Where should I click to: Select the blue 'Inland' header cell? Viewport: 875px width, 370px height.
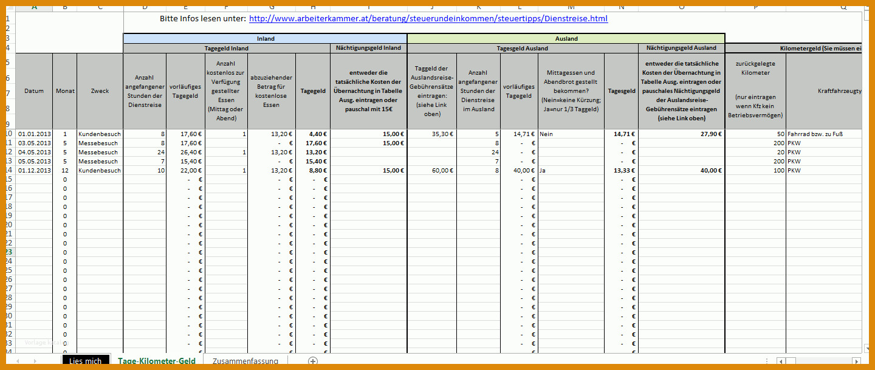click(x=266, y=38)
